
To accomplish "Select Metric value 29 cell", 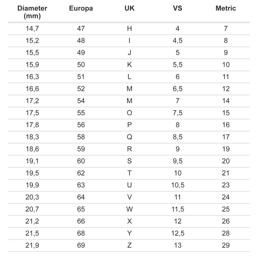I will [226, 245].
